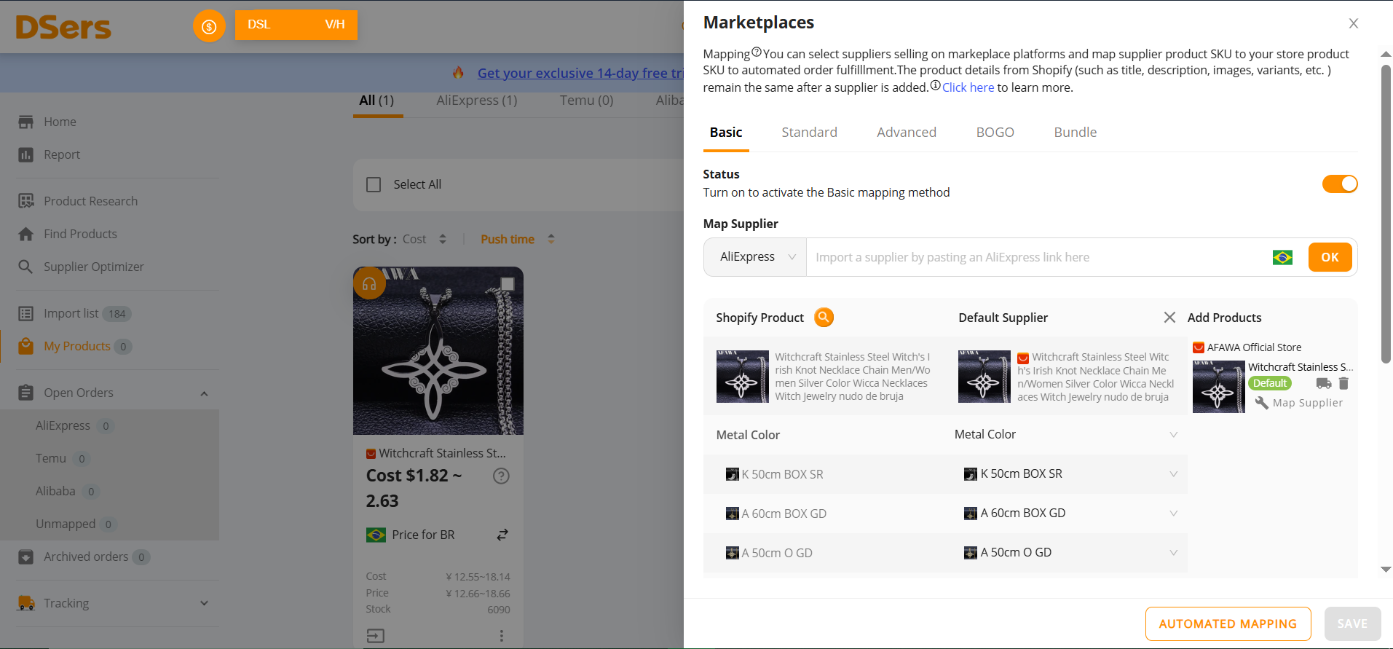Click the orange dollar coin icon
The image size is (1393, 649).
click(x=209, y=27)
